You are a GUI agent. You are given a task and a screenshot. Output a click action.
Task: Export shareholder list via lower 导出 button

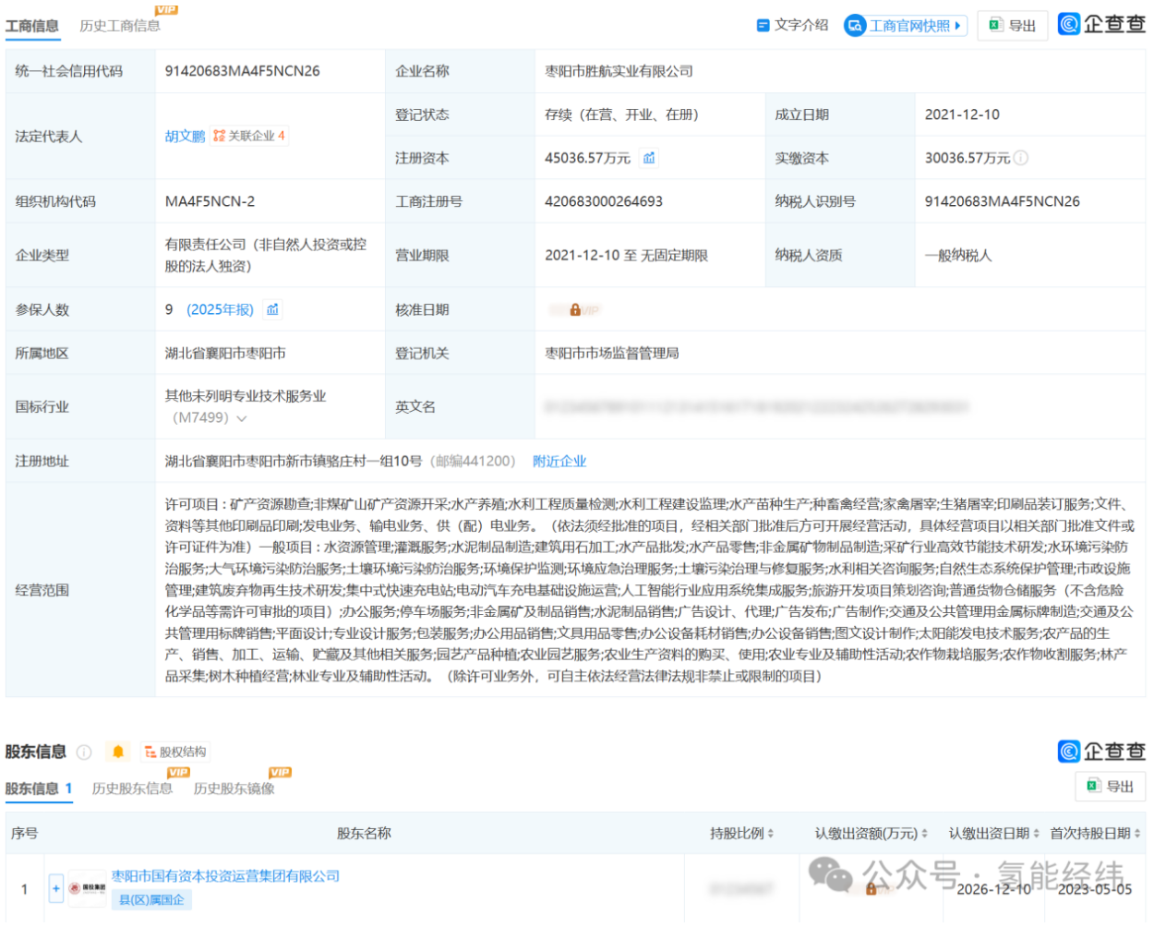pos(1111,786)
